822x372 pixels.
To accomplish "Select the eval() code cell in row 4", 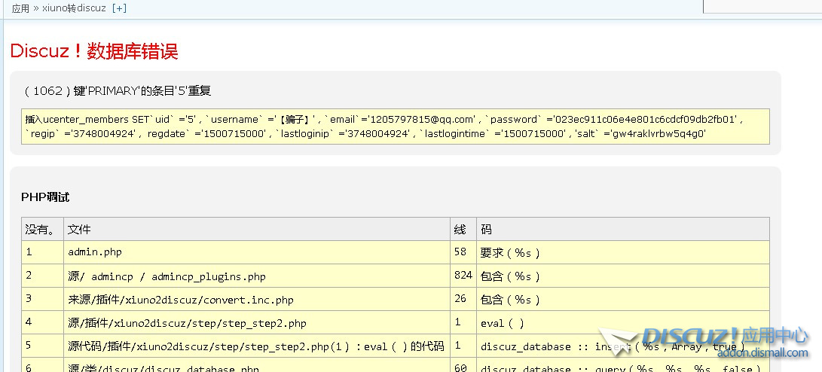I will tap(623, 323).
